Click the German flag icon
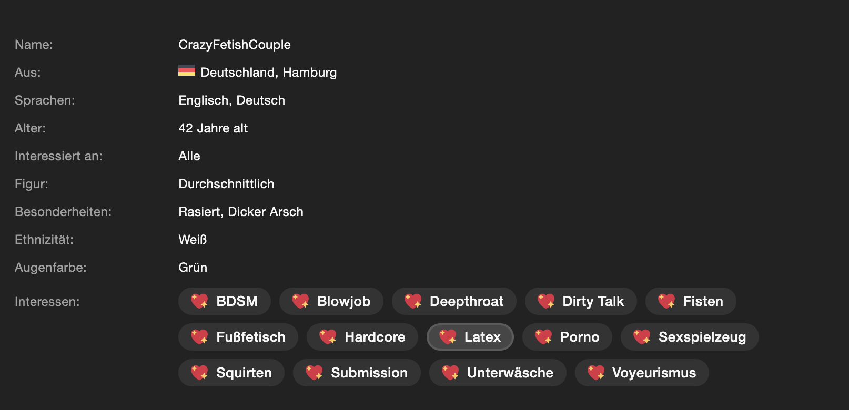The height and width of the screenshot is (410, 849). (x=187, y=71)
